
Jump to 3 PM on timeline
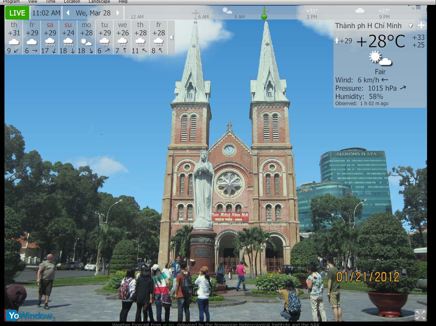pos(311,17)
